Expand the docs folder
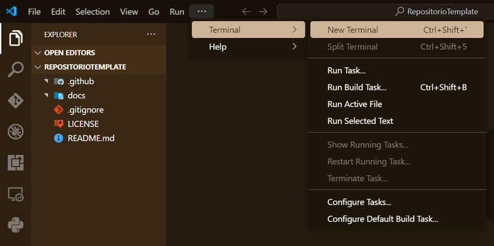This screenshot has height=246, width=494. pyautogui.click(x=76, y=96)
